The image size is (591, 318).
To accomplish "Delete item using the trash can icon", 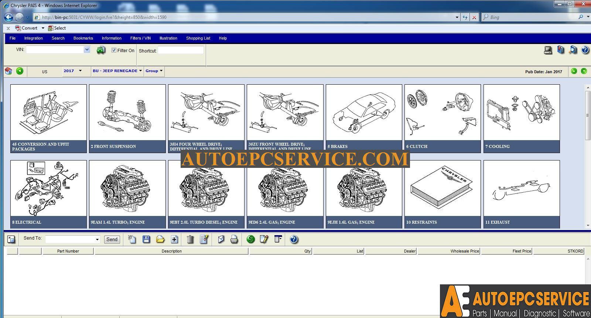I will click(x=190, y=239).
